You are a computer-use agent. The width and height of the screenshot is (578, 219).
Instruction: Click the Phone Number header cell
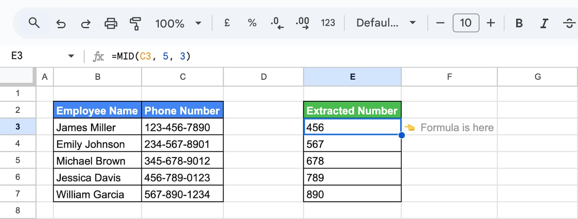pyautogui.click(x=182, y=111)
